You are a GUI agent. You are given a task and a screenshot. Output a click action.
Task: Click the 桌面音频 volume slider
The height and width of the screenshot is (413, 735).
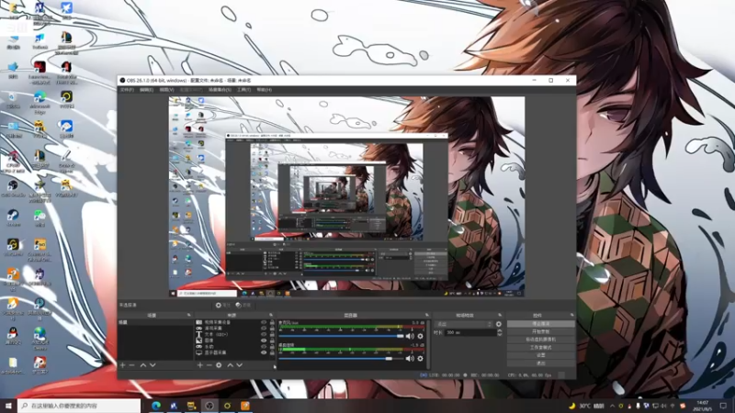pos(341,358)
